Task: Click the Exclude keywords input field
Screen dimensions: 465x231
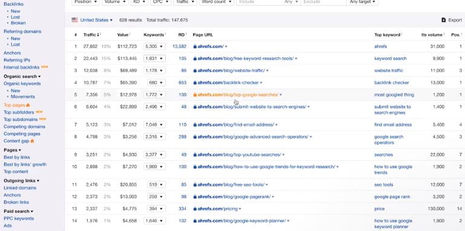Action: pos(323,2)
